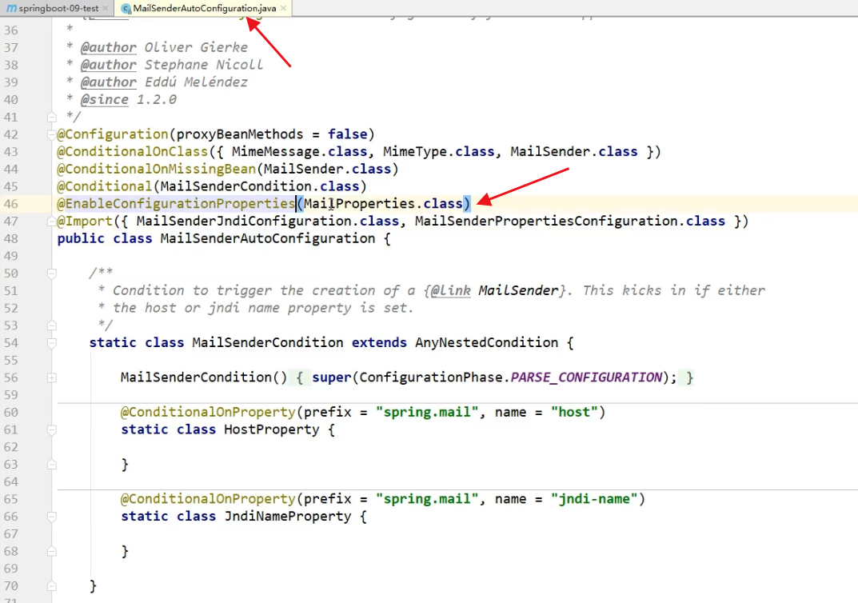Click the HostProperty class name

(271, 429)
